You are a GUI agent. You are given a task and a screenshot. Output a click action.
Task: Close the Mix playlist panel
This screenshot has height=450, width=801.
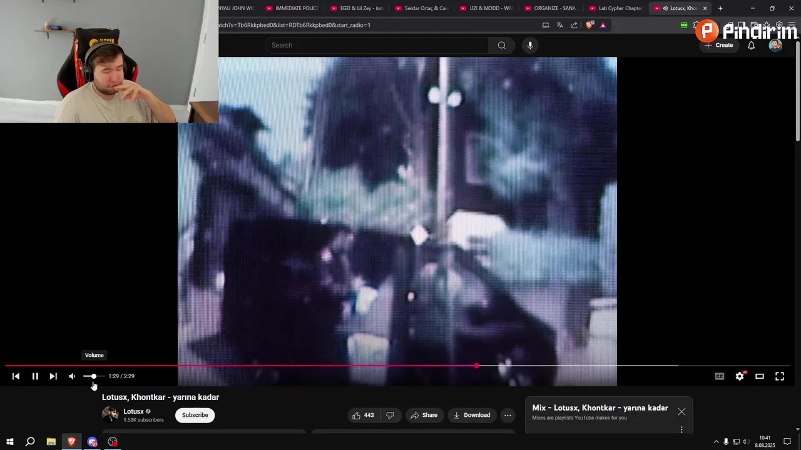(x=681, y=412)
